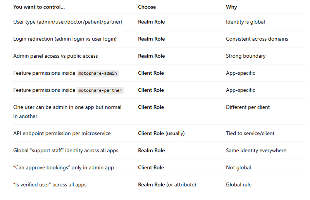Click the "Client Role (usually)" cell
Screen dimensions: 310x200
[161, 133]
